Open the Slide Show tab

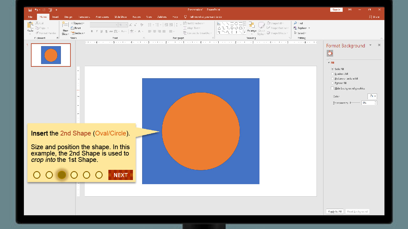(x=120, y=17)
